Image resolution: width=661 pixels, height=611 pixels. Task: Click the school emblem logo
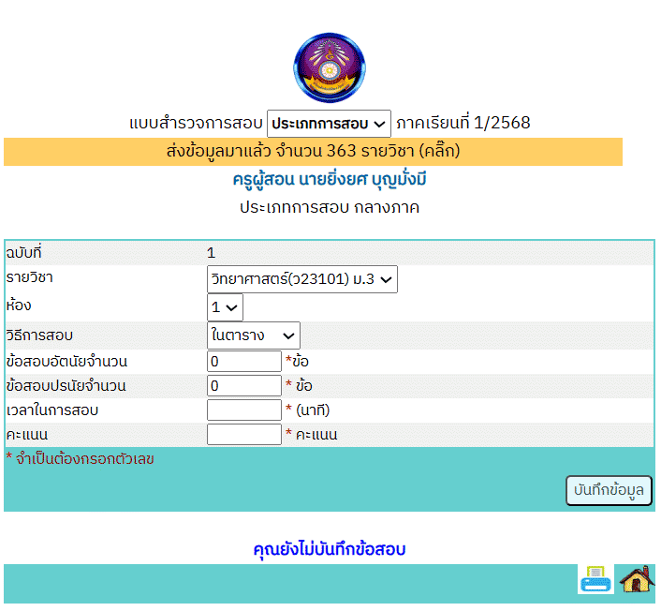pos(330,67)
